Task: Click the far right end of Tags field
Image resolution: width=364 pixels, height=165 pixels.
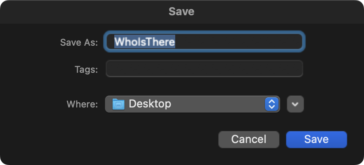Action: (x=298, y=69)
